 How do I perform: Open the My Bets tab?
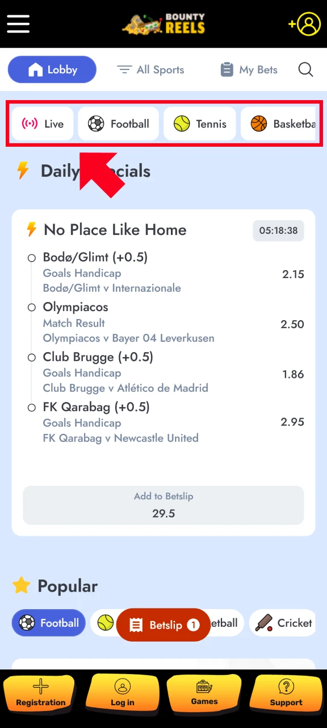(249, 69)
